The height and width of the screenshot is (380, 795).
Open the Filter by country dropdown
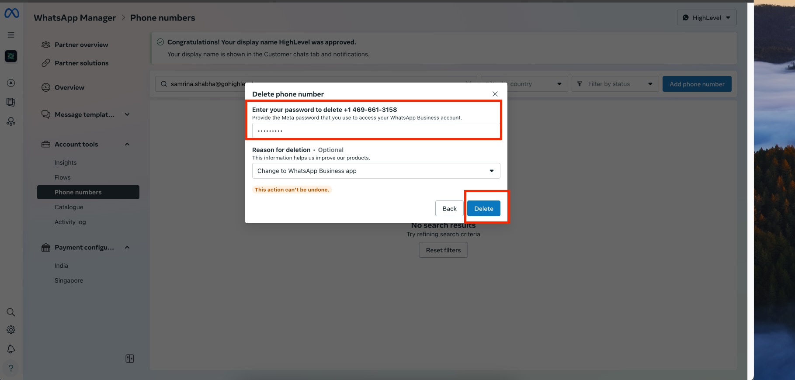(x=524, y=84)
